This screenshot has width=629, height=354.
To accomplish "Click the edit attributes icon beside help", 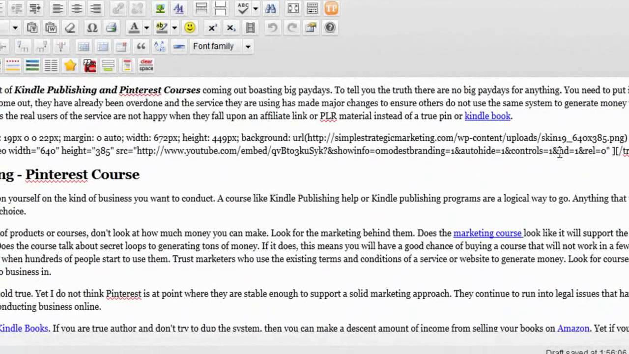I will (311, 28).
